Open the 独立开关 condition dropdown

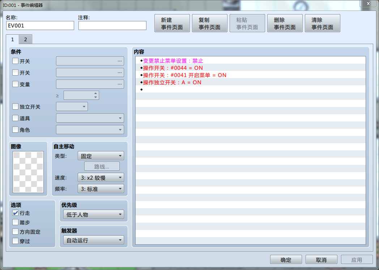pyautogui.click(x=72, y=107)
